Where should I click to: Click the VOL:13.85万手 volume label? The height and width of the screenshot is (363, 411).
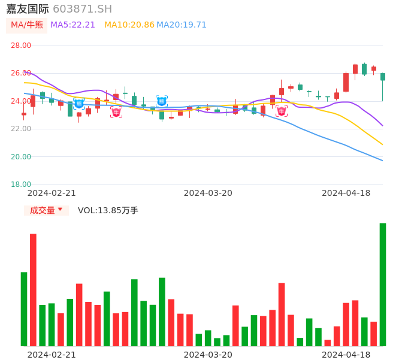pyautogui.click(x=108, y=210)
